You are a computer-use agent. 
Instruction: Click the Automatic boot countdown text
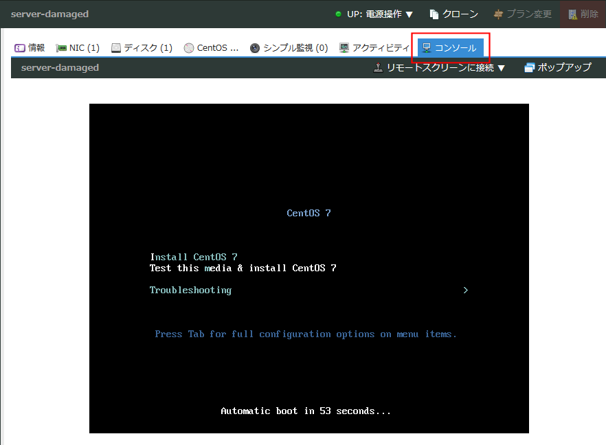(306, 411)
